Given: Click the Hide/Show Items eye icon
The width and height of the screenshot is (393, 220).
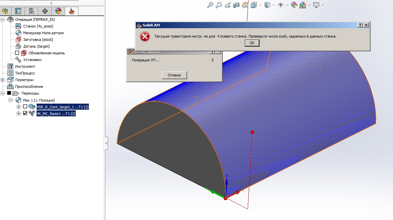Looking at the screenshot, I should pos(281,5).
